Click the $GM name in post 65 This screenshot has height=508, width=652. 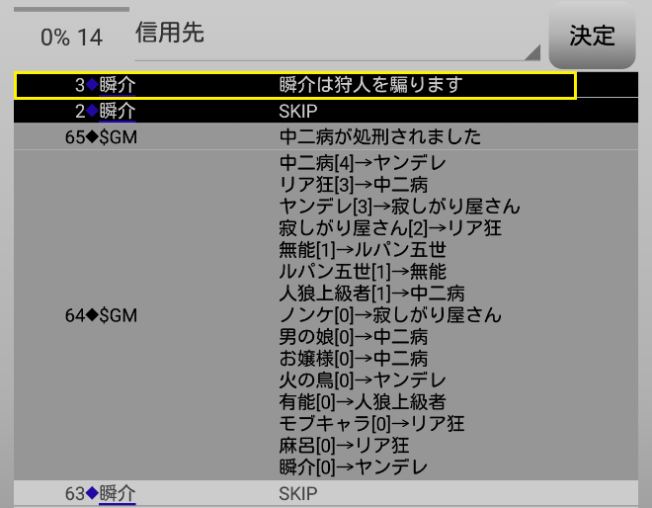coord(118,136)
